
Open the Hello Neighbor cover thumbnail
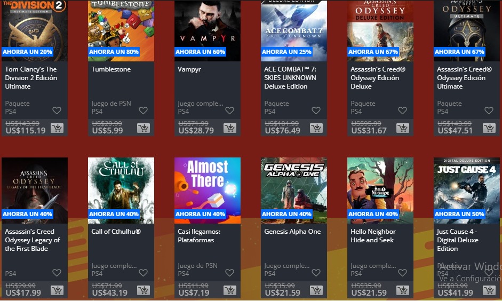[x=380, y=191]
